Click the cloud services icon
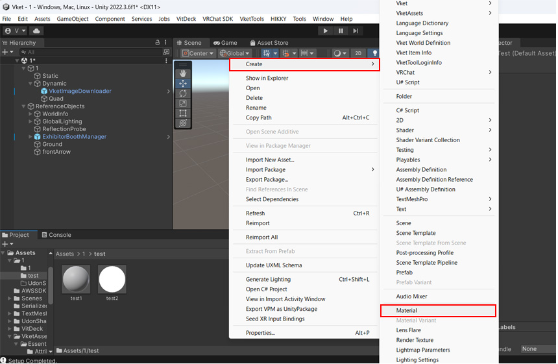558x364 pixels. [36, 30]
